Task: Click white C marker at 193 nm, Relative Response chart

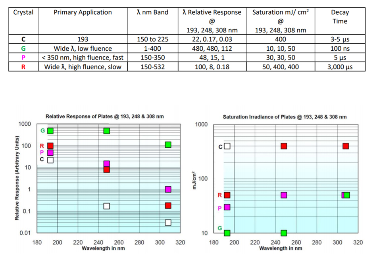Action: [x=50, y=160]
